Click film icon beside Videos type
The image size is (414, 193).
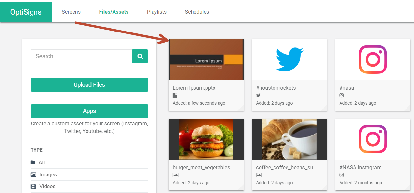coord(33,186)
